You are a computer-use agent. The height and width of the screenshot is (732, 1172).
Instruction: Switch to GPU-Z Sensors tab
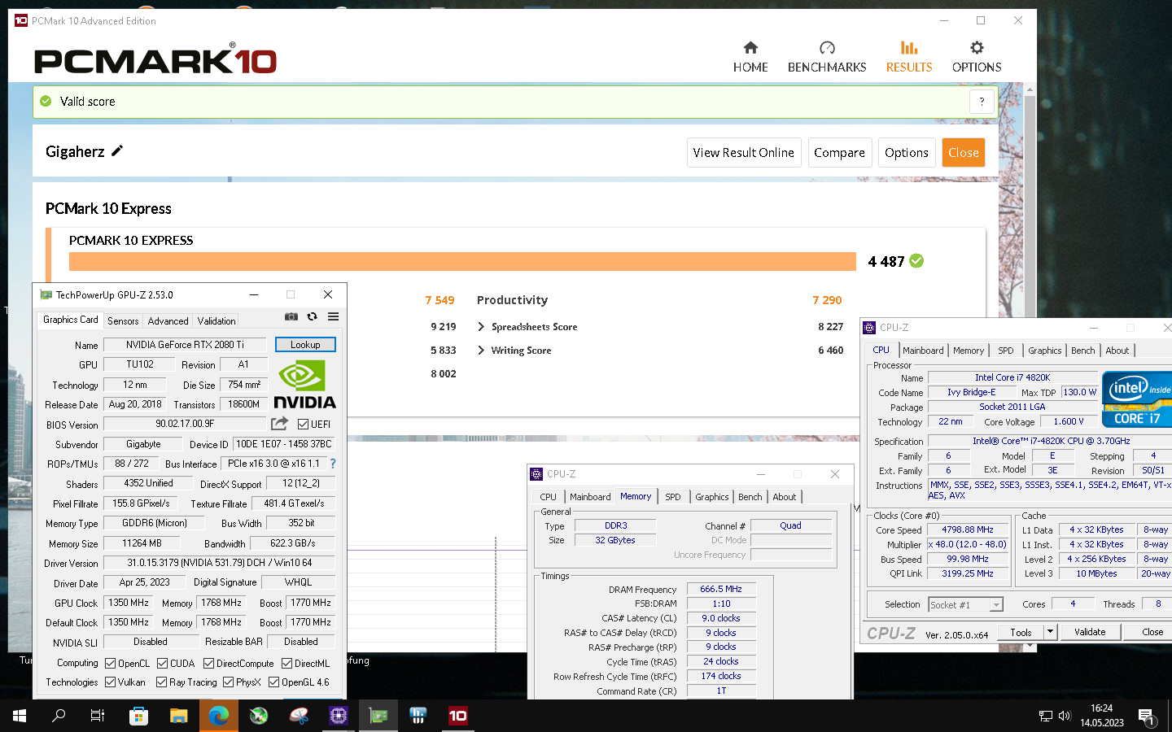123,321
